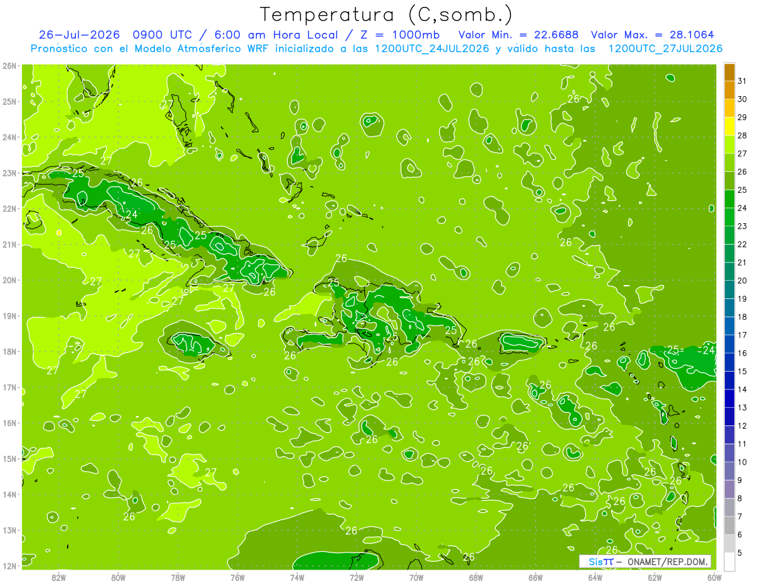Image resolution: width=759 pixels, height=586 pixels.
Task: Click the "21" color scale label
Action: [x=743, y=262]
